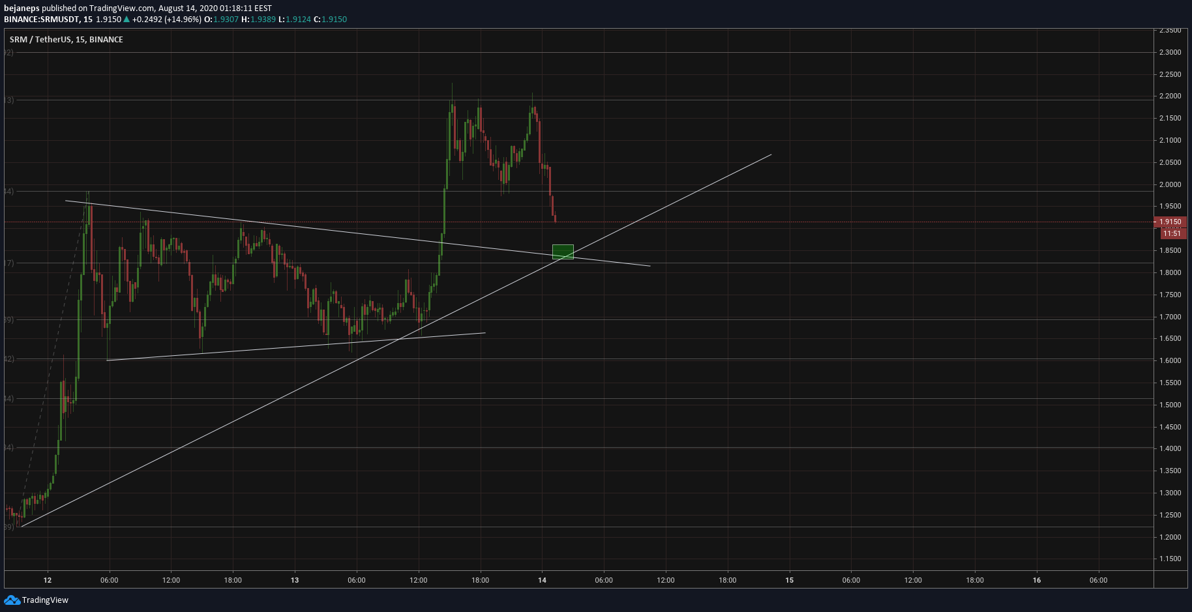Click the 2.2000 price axis label
The image size is (1192, 612).
[x=1170, y=96]
